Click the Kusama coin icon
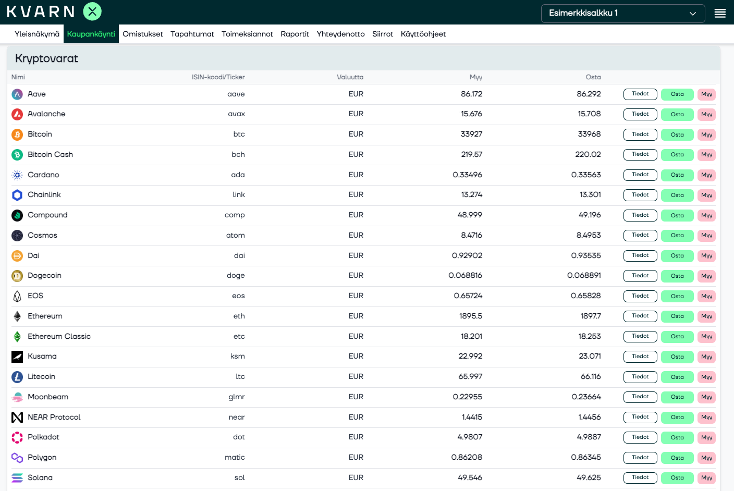The width and height of the screenshot is (734, 491). [17, 357]
